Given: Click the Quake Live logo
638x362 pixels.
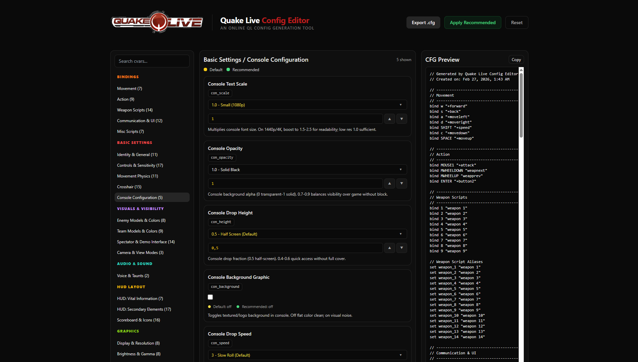Looking at the screenshot, I should click(x=157, y=22).
